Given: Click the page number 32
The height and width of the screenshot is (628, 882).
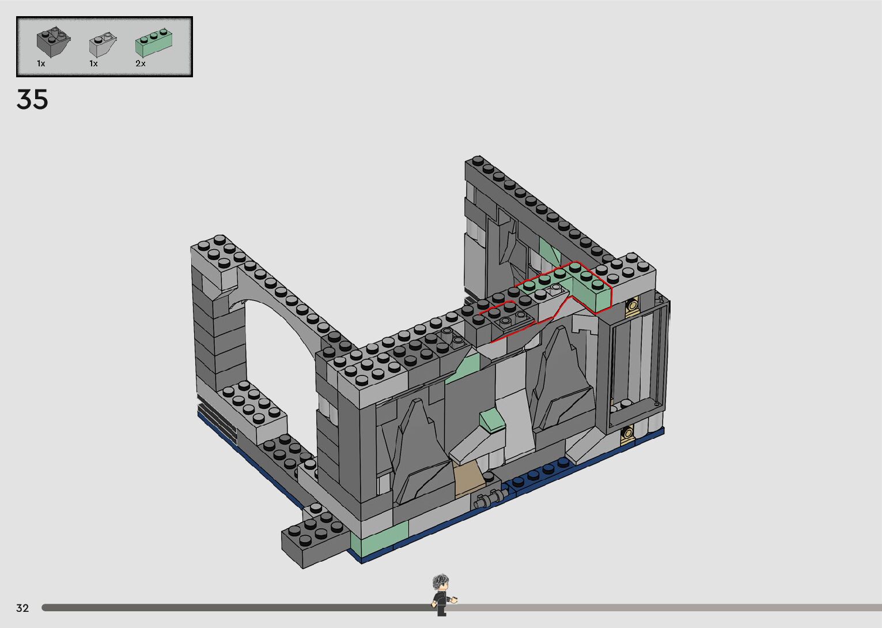Looking at the screenshot, I should coord(22,608).
